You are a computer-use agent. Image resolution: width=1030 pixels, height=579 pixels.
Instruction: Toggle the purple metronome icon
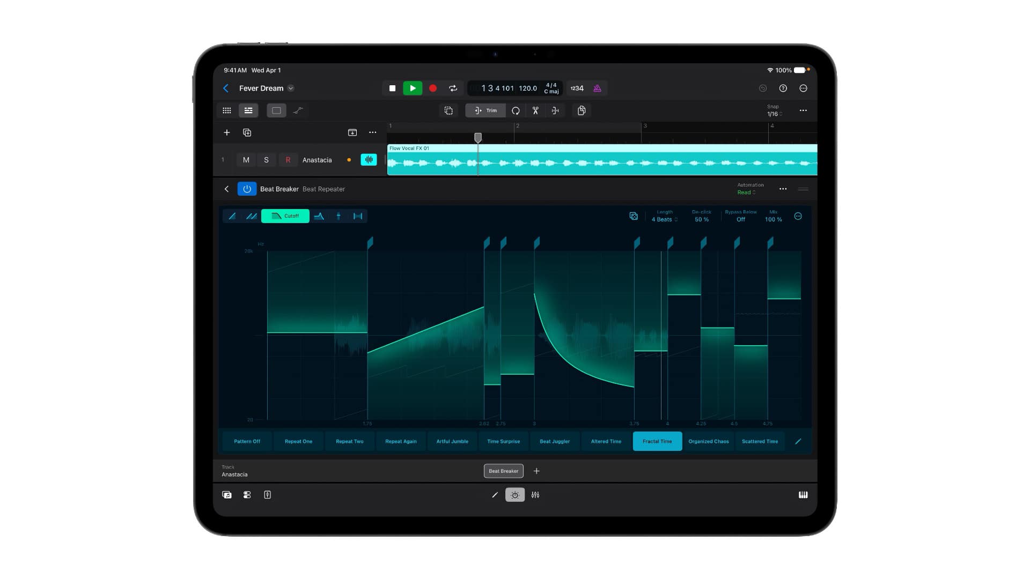point(597,88)
